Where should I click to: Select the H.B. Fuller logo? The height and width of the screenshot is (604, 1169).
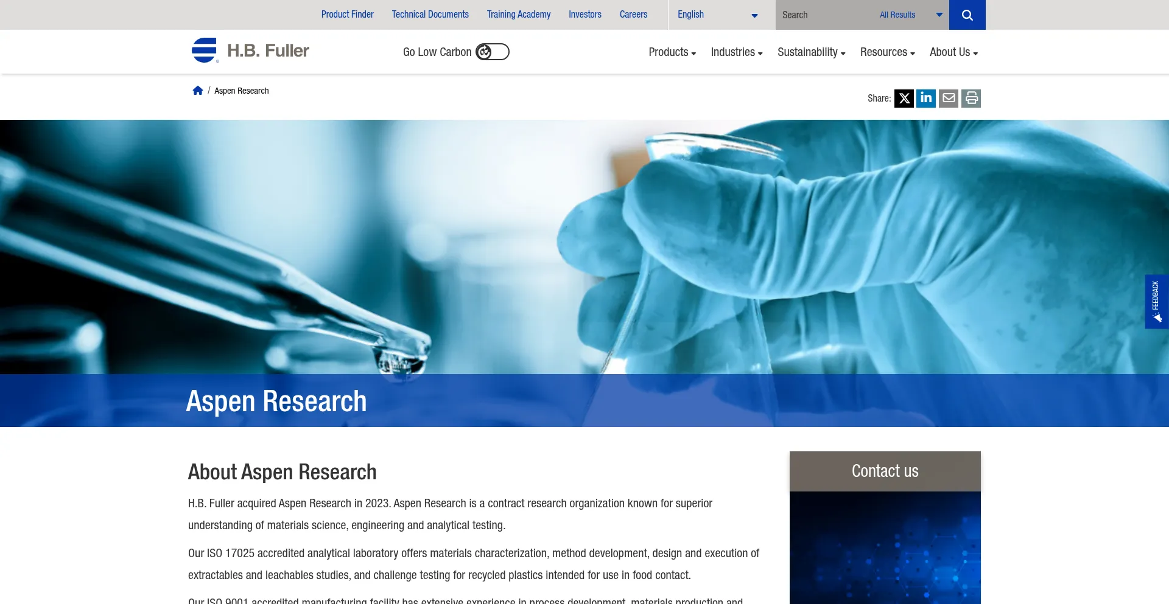tap(250, 50)
